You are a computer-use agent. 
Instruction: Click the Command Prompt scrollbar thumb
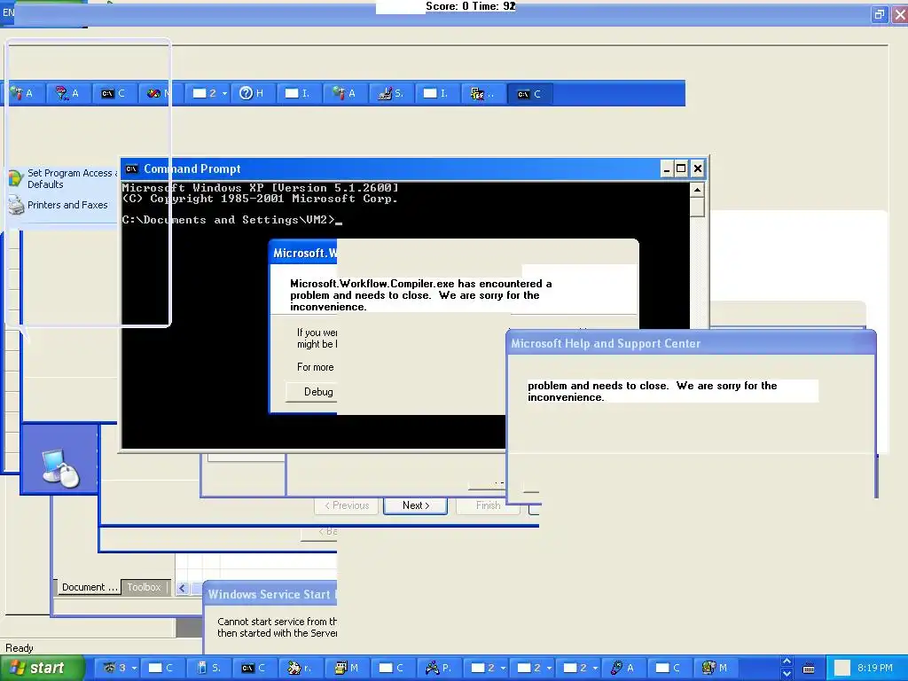coord(697,207)
